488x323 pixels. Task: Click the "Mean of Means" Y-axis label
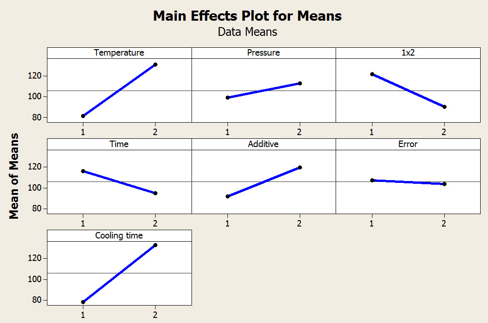click(15, 176)
